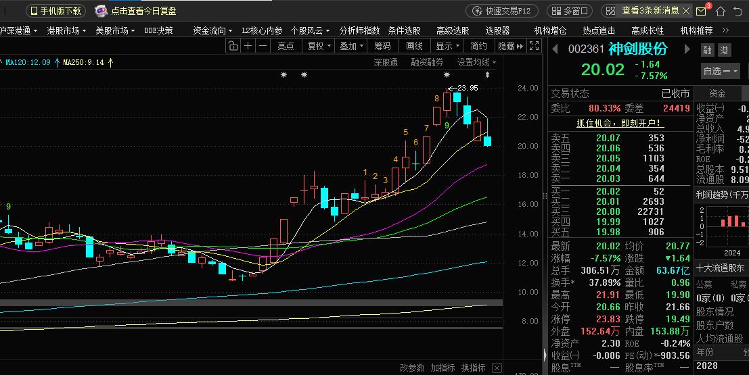Click 改参数 change parameters
Screen dimensions: 749x375
(x=412, y=368)
